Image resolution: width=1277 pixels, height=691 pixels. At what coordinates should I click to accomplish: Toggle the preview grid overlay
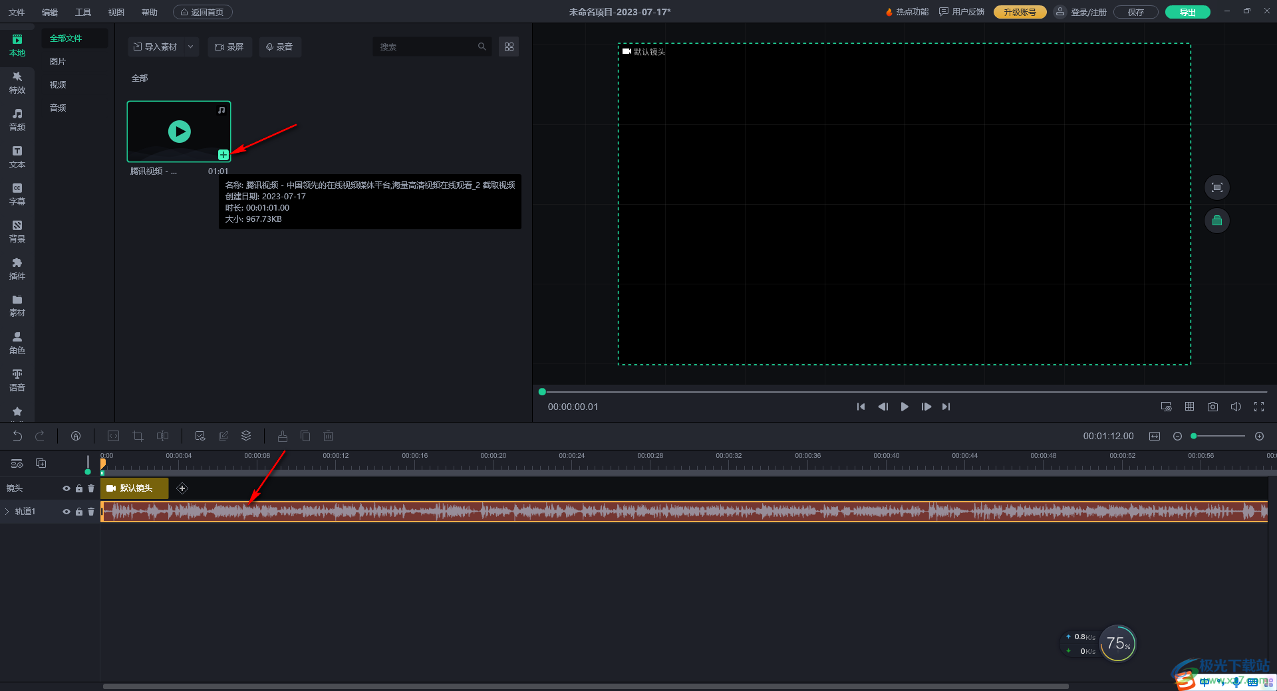1189,407
